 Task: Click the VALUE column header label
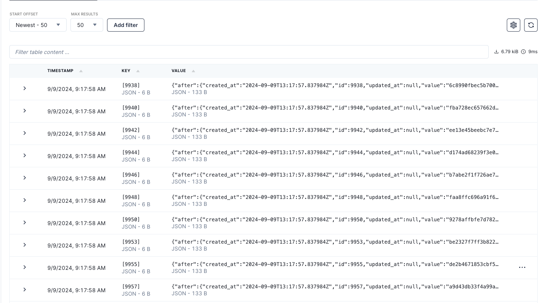tap(179, 71)
